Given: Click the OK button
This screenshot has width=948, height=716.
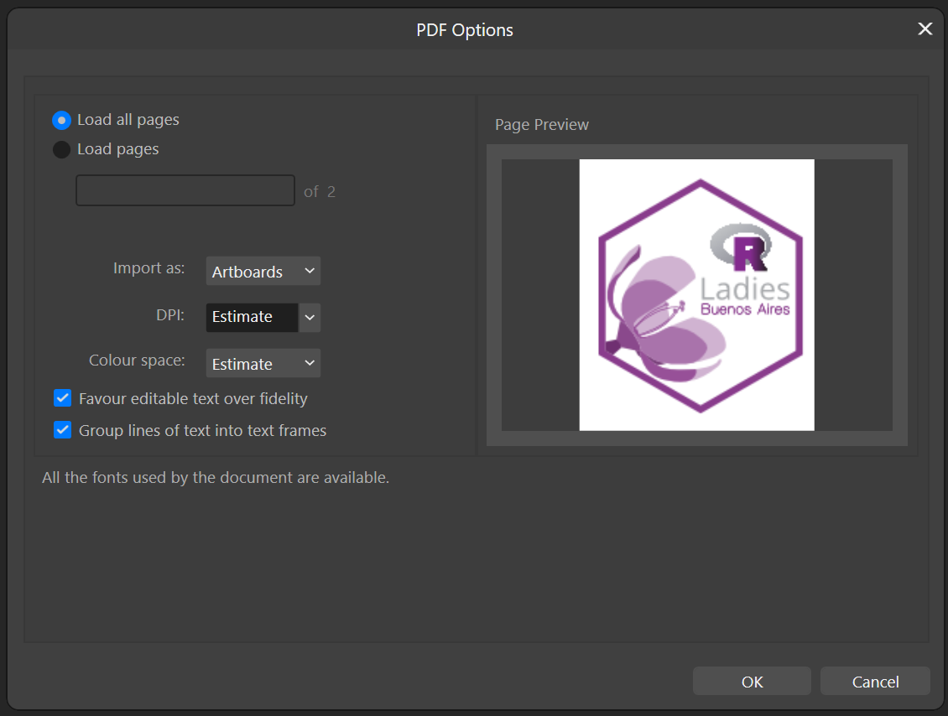Looking at the screenshot, I should (752, 681).
